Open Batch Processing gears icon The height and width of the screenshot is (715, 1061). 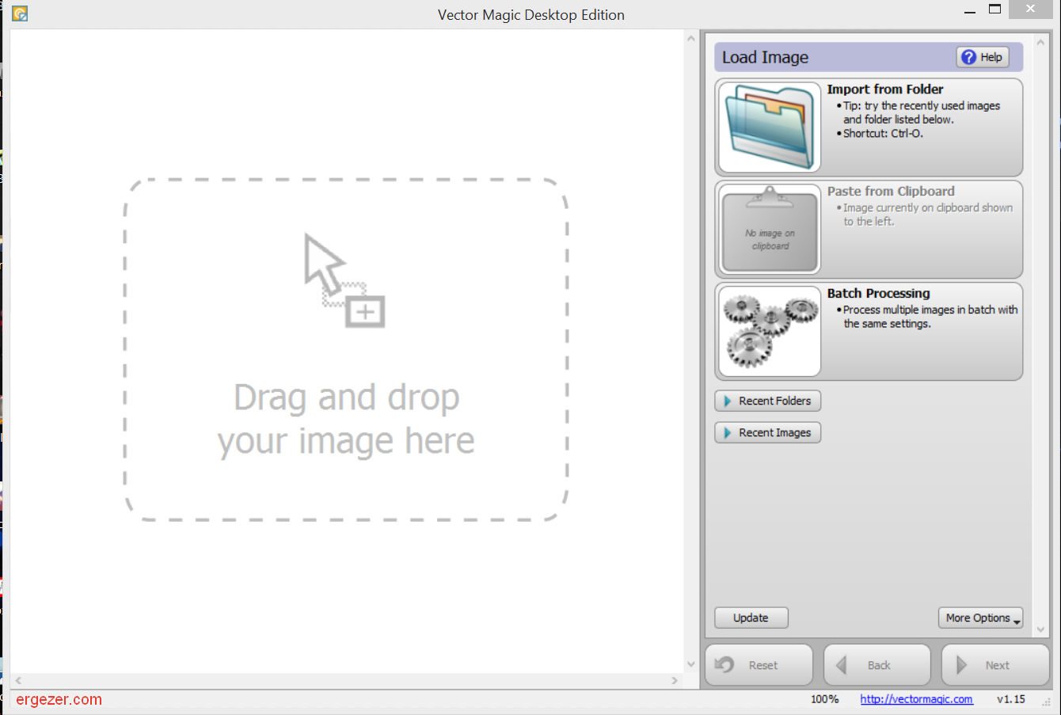770,331
